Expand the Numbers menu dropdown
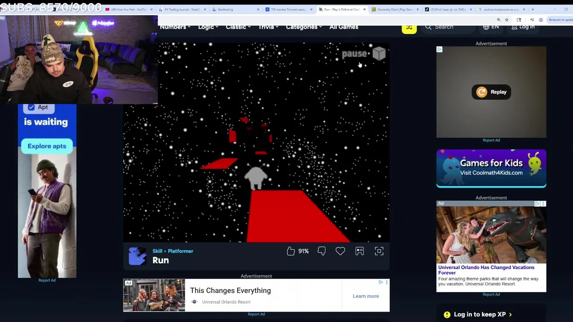573x322 pixels. [175, 27]
